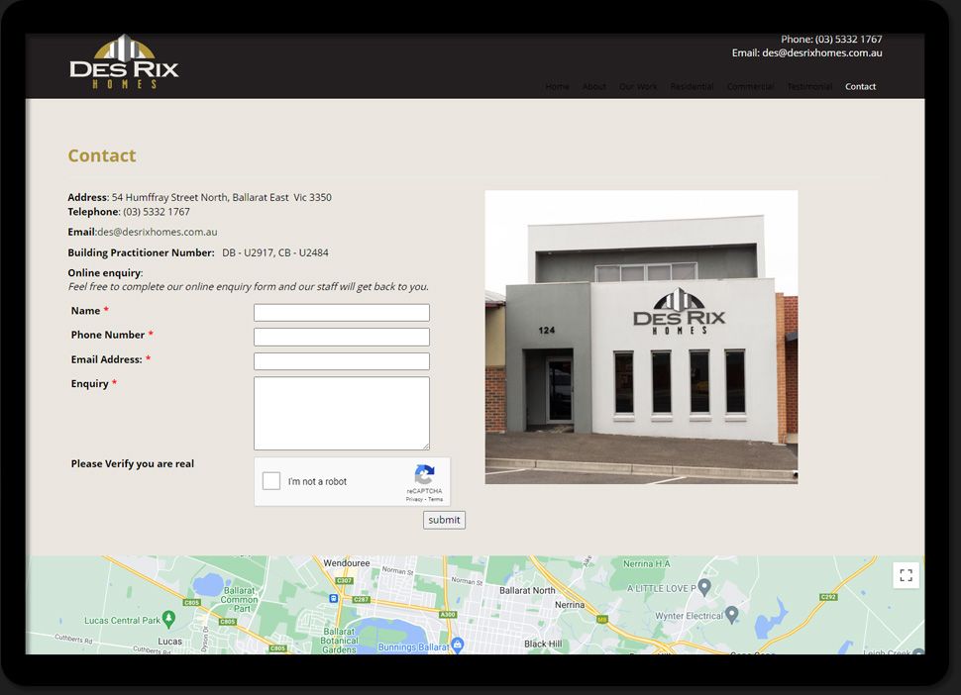Screen dimensions: 961x695
Task: Open the reCAPTCHA Privacy link
Action: (414, 500)
